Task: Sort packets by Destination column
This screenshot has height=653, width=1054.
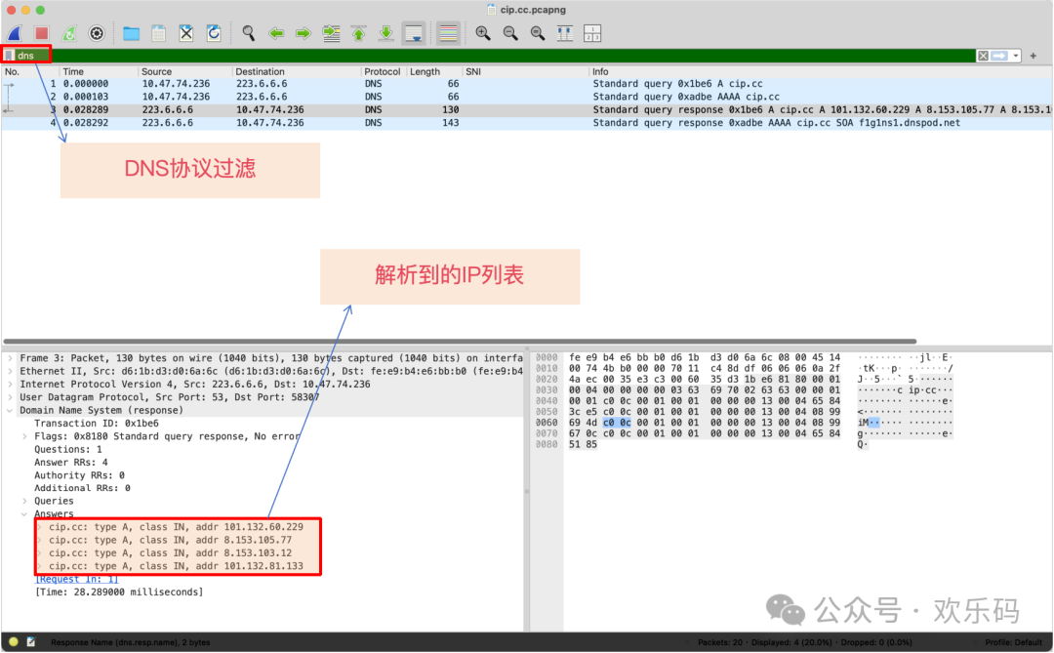Action: (x=295, y=71)
